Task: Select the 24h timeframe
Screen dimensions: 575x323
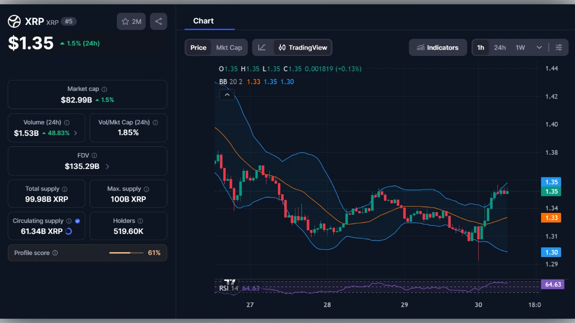Action: pyautogui.click(x=500, y=47)
